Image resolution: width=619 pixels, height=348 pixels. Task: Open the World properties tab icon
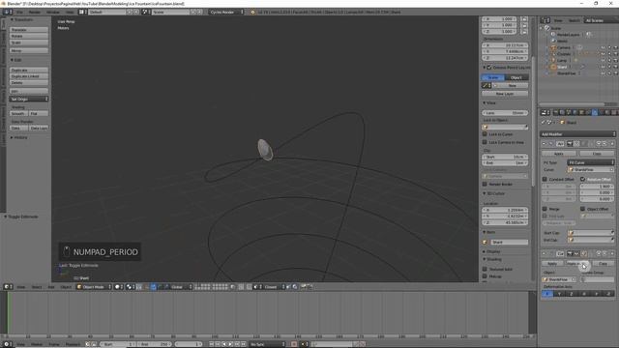(x=575, y=113)
